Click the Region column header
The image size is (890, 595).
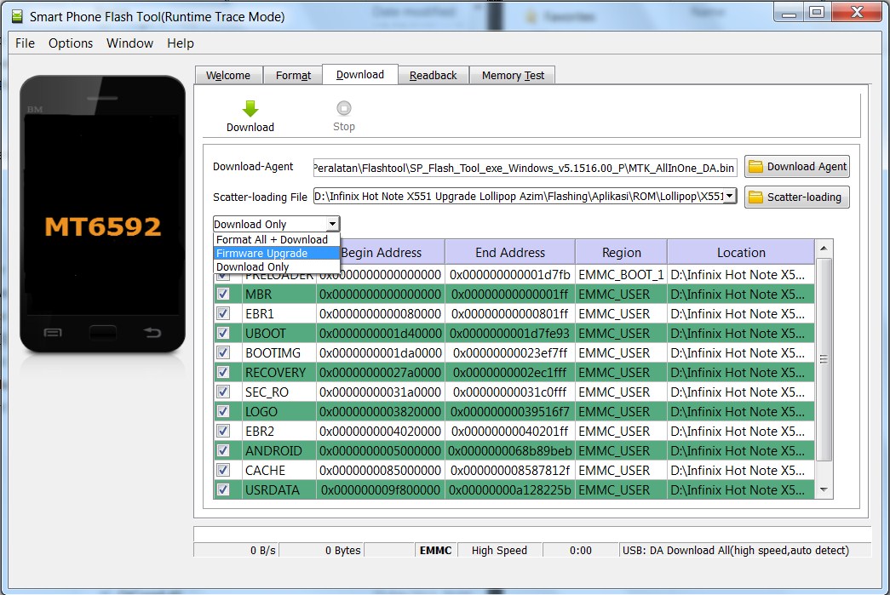coord(621,253)
